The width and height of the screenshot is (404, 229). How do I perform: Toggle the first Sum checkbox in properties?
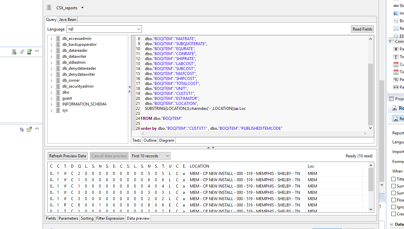[394, 186]
